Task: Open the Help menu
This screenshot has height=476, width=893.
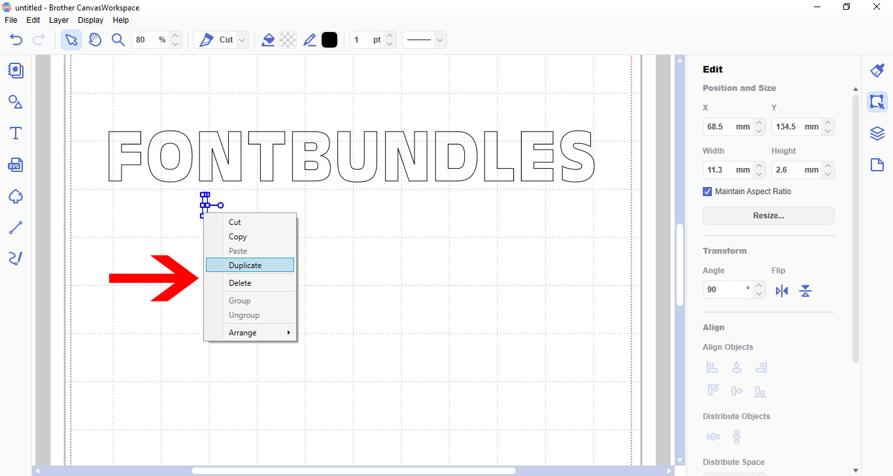Action: point(121,20)
